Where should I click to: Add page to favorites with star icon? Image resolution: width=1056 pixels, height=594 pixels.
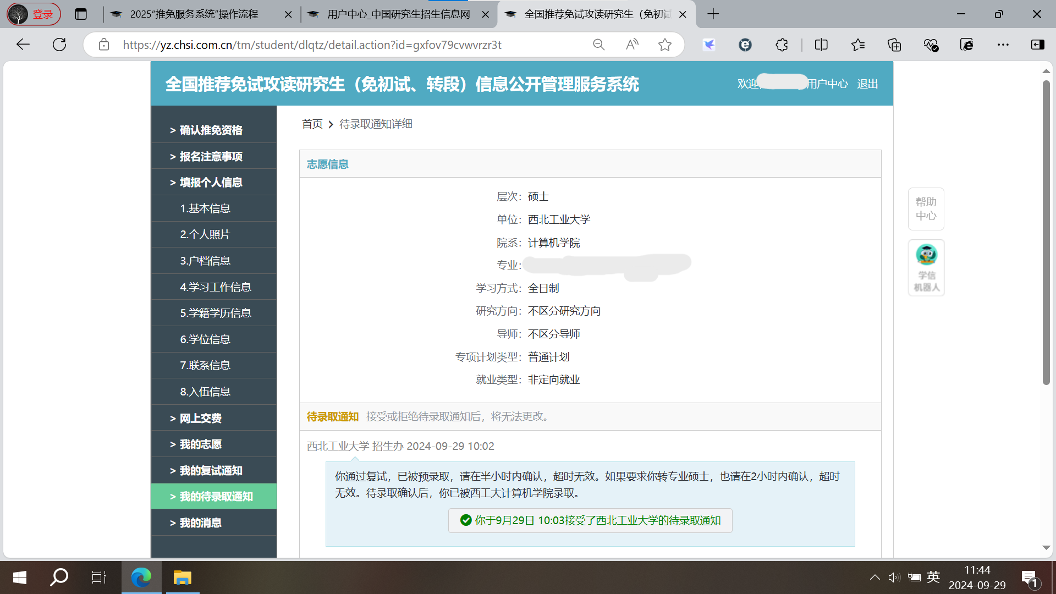tap(665, 45)
